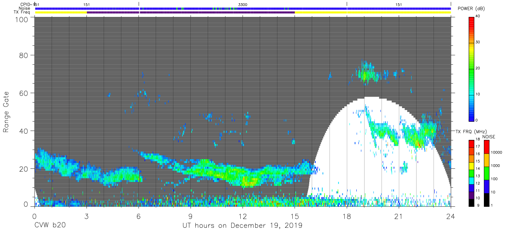Click the 'CPID' row label at top
Screen dimensions: 507x234
(25, 4)
